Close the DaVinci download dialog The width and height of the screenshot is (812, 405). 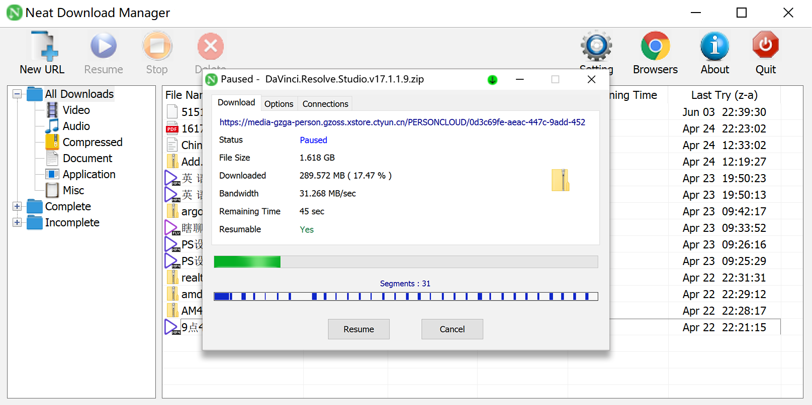pyautogui.click(x=591, y=79)
